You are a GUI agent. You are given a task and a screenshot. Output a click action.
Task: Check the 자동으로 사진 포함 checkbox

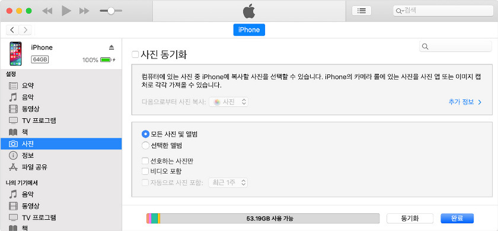145,183
